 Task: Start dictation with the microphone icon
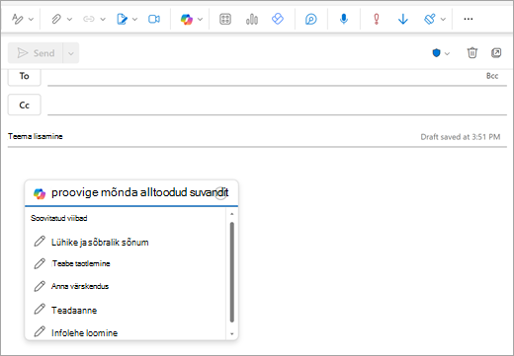tap(344, 19)
